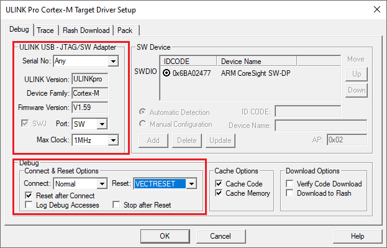Close the Target Driver Setup dialog

point(377,9)
